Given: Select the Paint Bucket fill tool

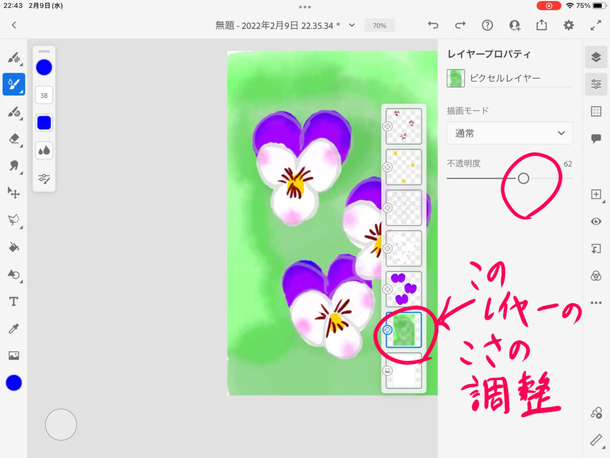Looking at the screenshot, I should coord(14,247).
